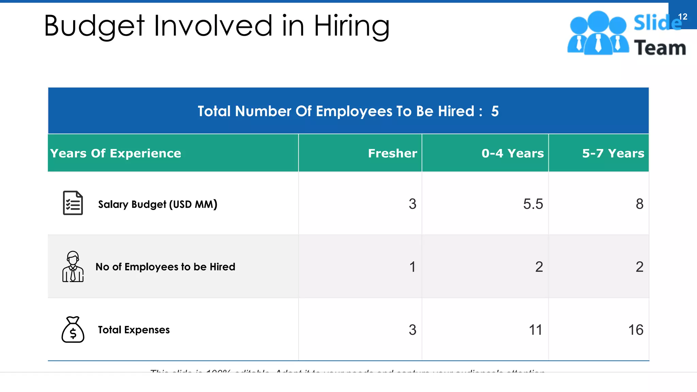Select Fresher employees to be hired value 1
This screenshot has height=392, width=697.
point(412,267)
